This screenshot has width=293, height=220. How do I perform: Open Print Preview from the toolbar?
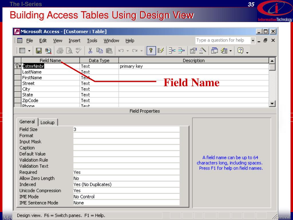(69, 50)
